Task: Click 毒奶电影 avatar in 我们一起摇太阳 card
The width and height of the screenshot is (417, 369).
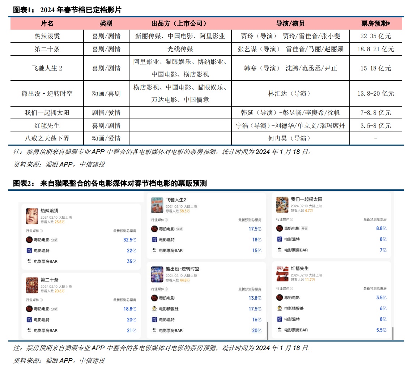Action: click(280, 228)
